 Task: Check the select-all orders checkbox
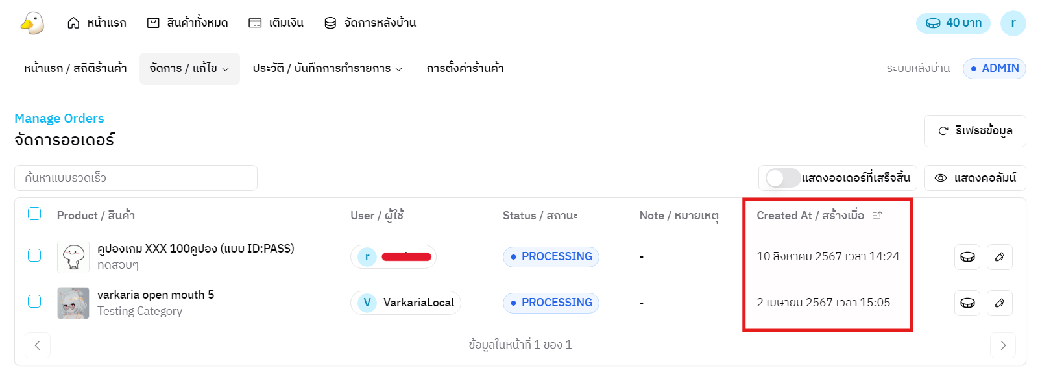tap(34, 214)
